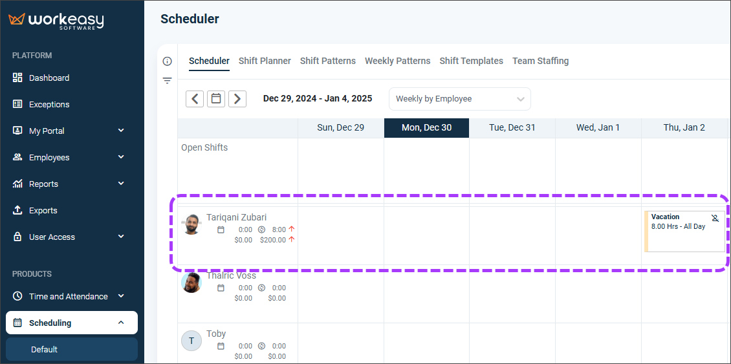Image resolution: width=731 pixels, height=364 pixels.
Task: Expand the Time and Attendance menu
Action: [121, 296]
